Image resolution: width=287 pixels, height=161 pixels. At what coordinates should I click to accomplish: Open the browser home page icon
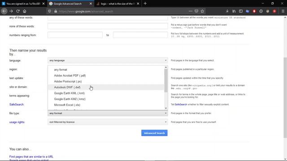25,11
